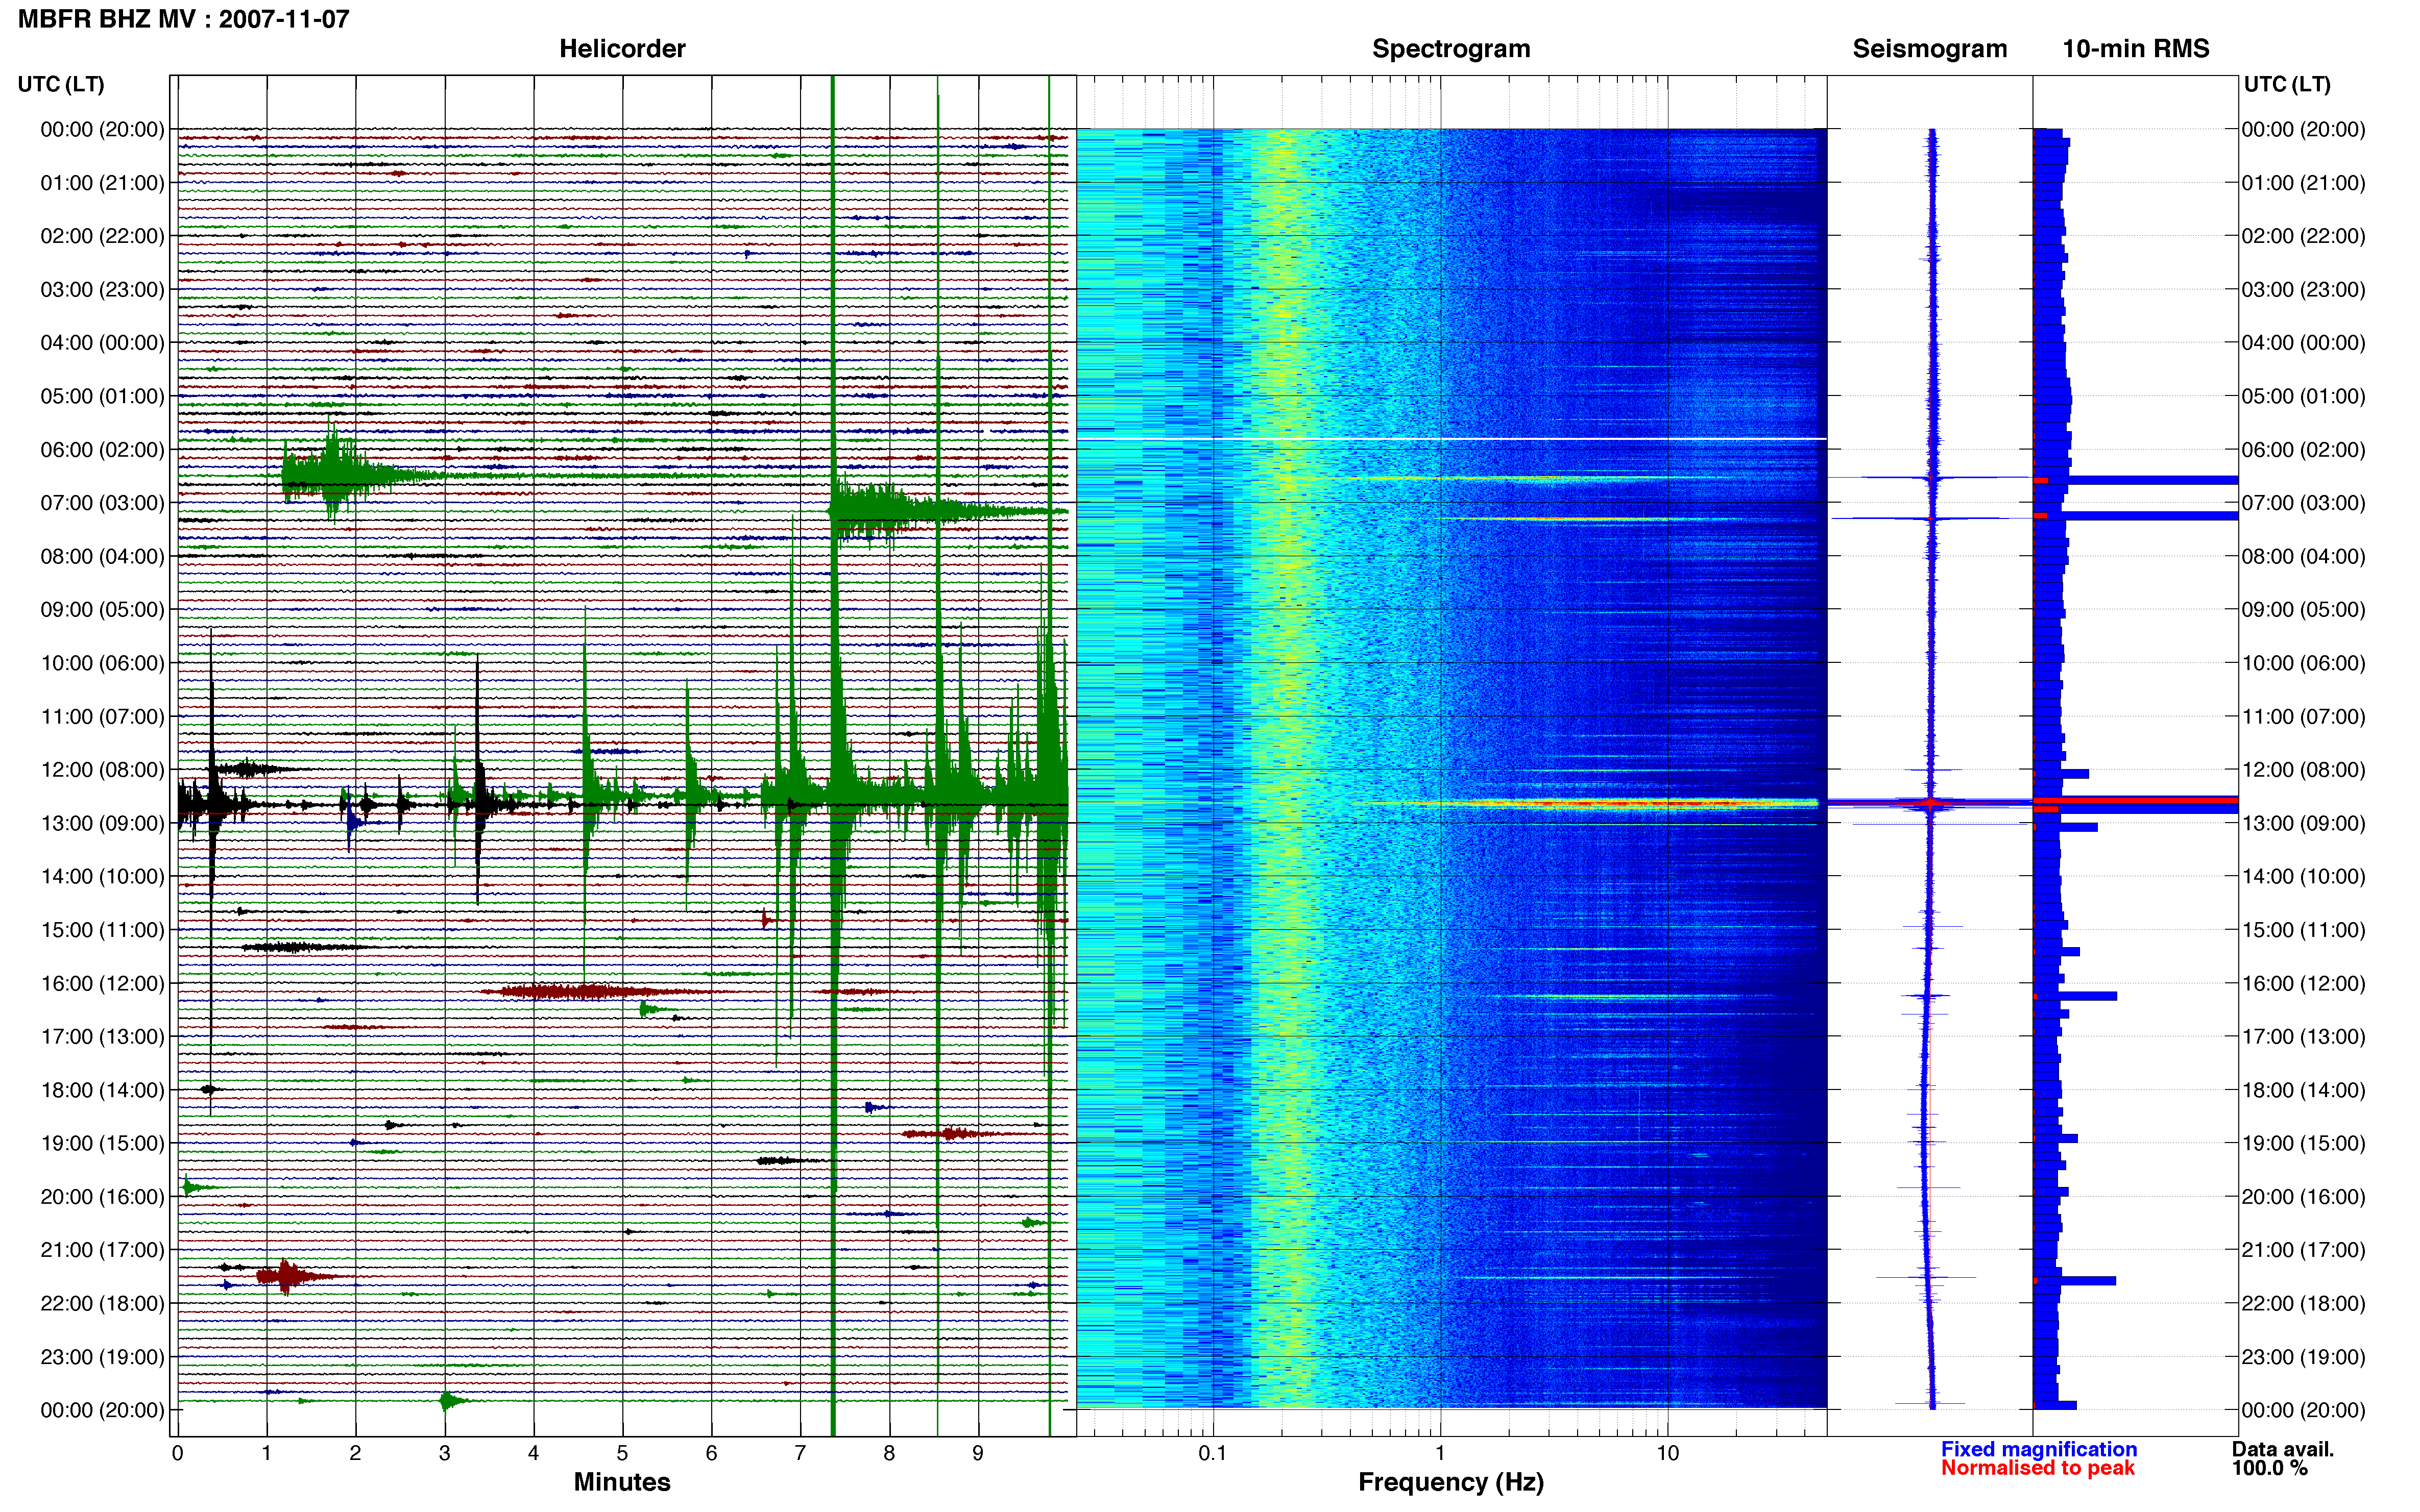The image size is (2420, 1512).
Task: Select the 'Spectrogram' panel heading
Action: [1450, 49]
